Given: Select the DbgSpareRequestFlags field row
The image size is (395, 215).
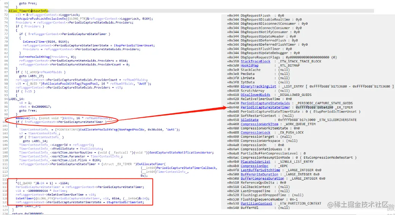Looking at the screenshot, I should [282, 57].
